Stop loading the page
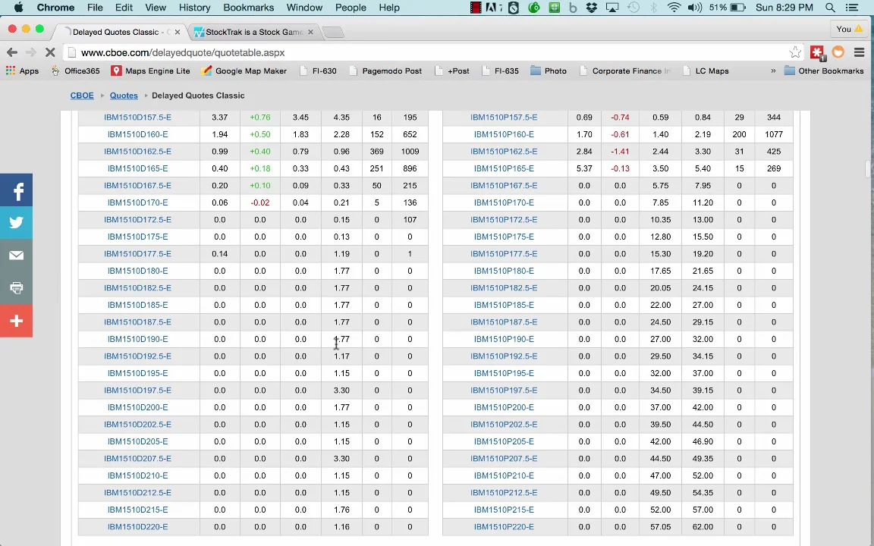The height and width of the screenshot is (546, 874). tap(49, 52)
